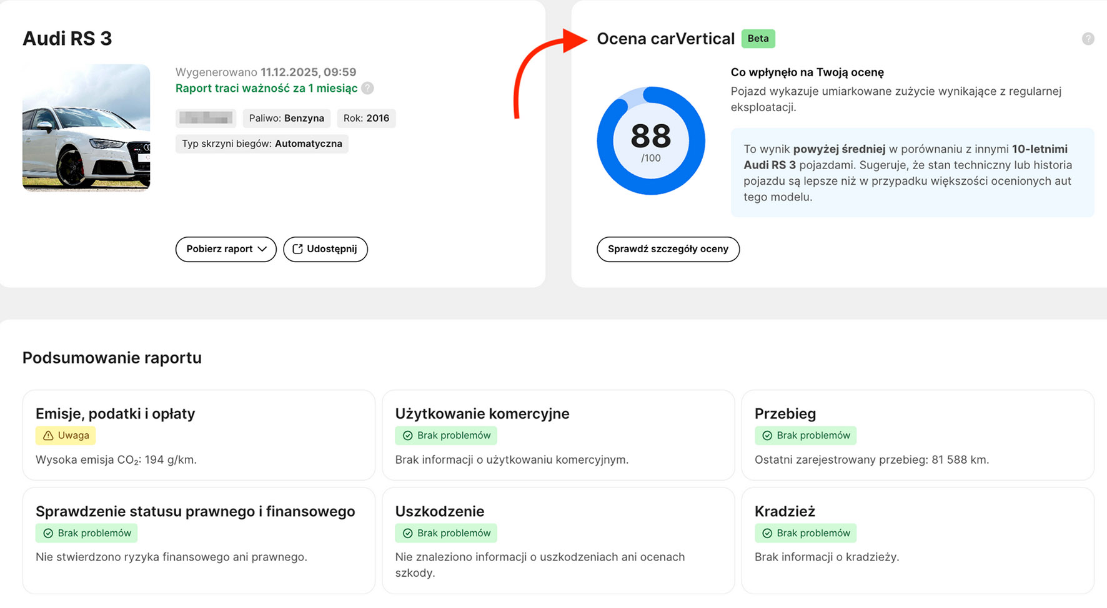Screen dimensions: 1107x608
Task: Click the share icon in Udostępnij button
Action: click(298, 249)
